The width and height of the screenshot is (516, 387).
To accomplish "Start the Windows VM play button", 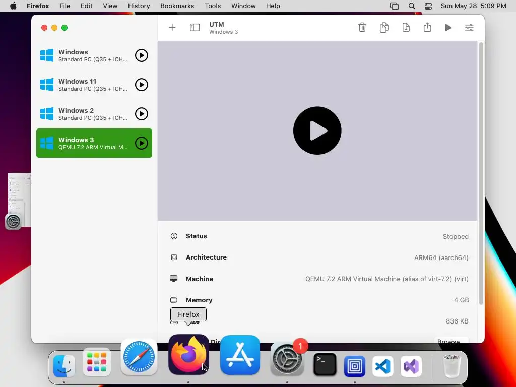I will coord(142,55).
